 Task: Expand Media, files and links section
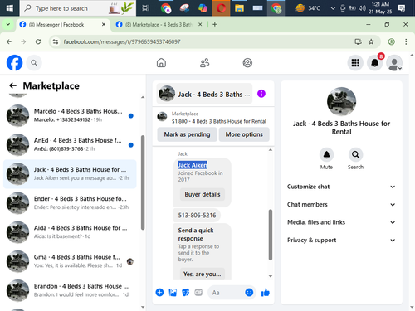point(341,222)
